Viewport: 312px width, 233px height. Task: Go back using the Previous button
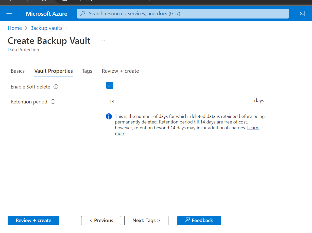[x=101, y=220]
